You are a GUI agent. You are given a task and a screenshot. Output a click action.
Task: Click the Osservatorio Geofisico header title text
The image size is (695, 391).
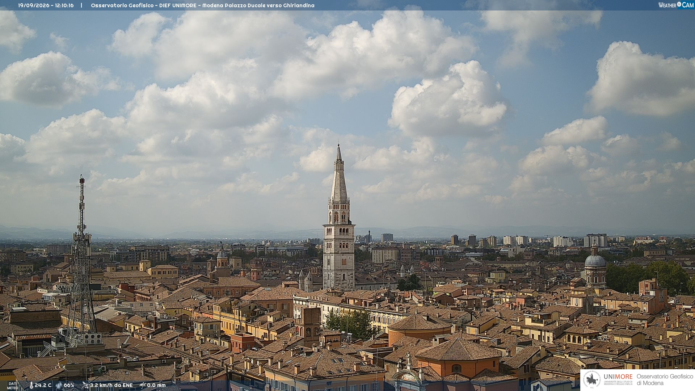click(x=203, y=5)
